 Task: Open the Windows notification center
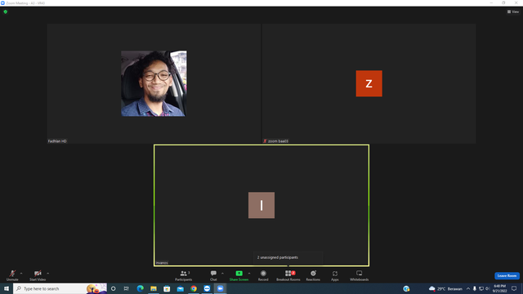[x=514, y=288]
